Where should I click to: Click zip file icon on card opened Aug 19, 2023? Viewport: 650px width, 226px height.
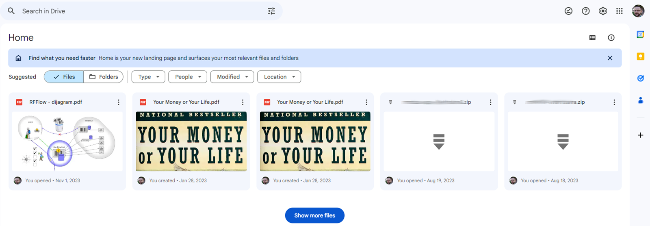pyautogui.click(x=390, y=102)
